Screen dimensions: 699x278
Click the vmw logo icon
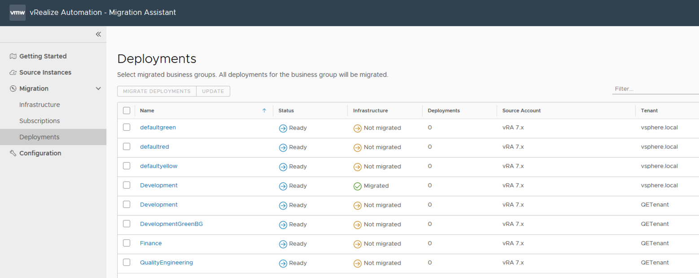[x=17, y=13]
